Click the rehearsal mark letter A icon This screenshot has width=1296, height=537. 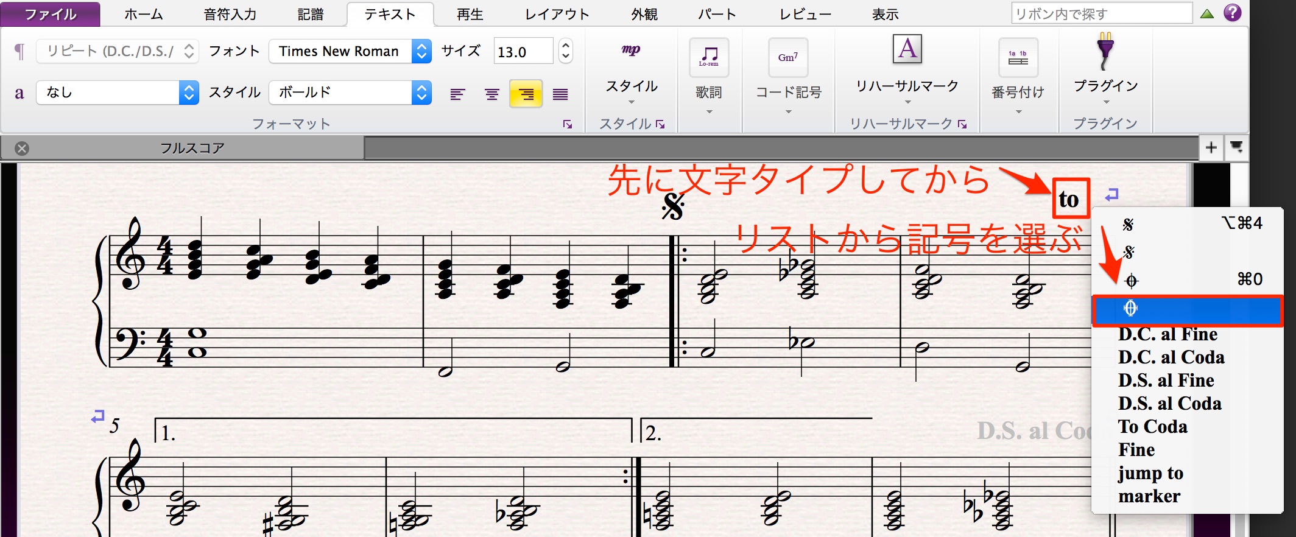tap(907, 49)
